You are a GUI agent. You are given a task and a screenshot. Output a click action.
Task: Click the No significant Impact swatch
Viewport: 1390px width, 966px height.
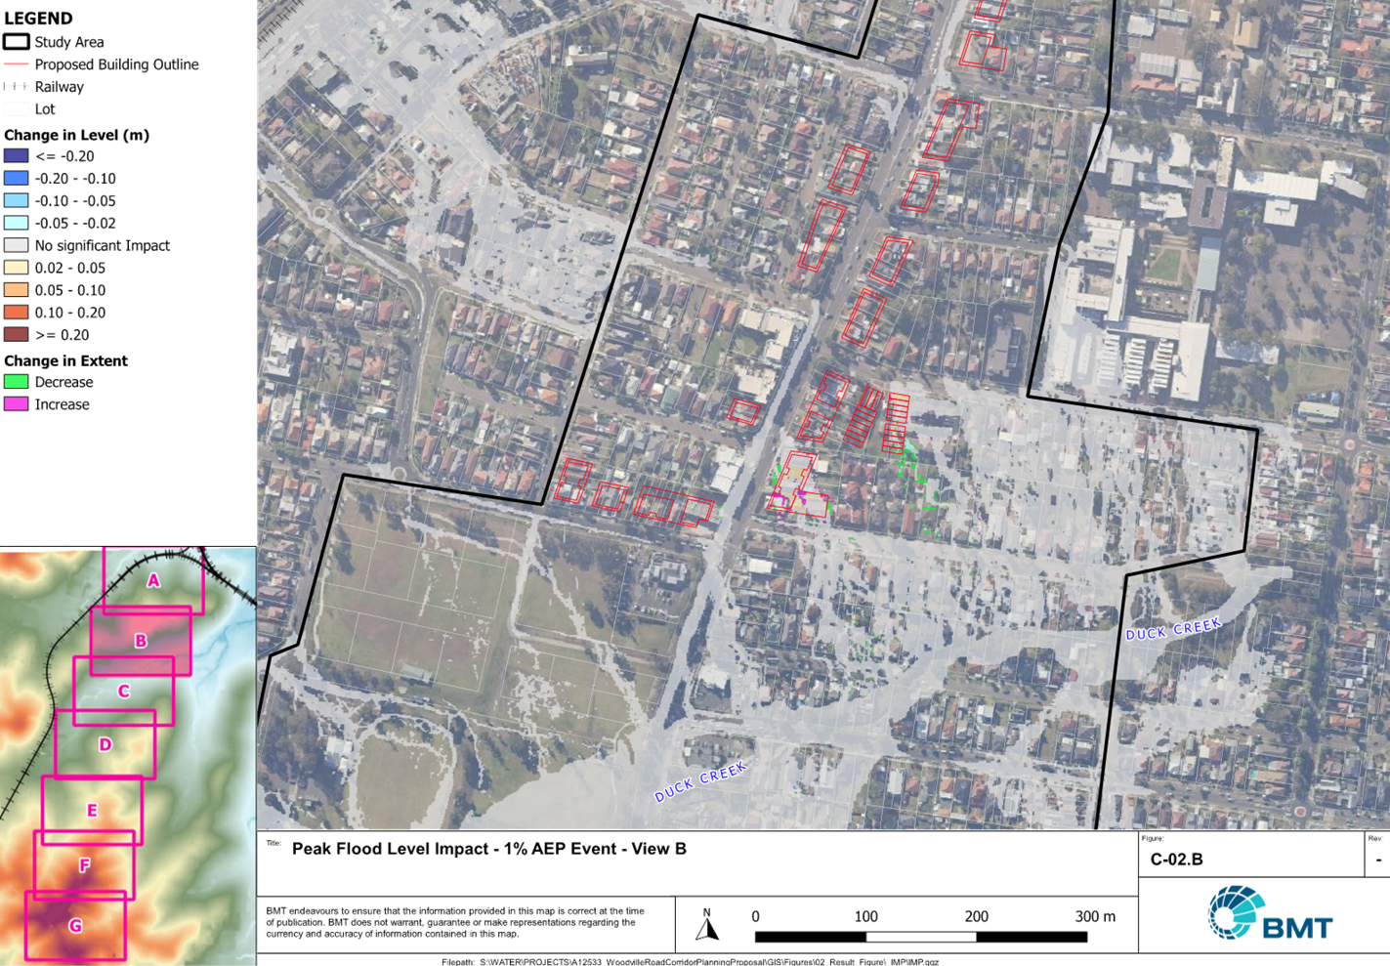[16, 245]
